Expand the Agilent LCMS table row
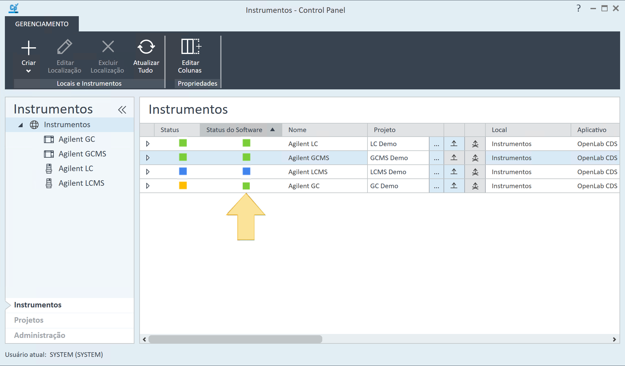This screenshot has width=625, height=366. [x=148, y=172]
